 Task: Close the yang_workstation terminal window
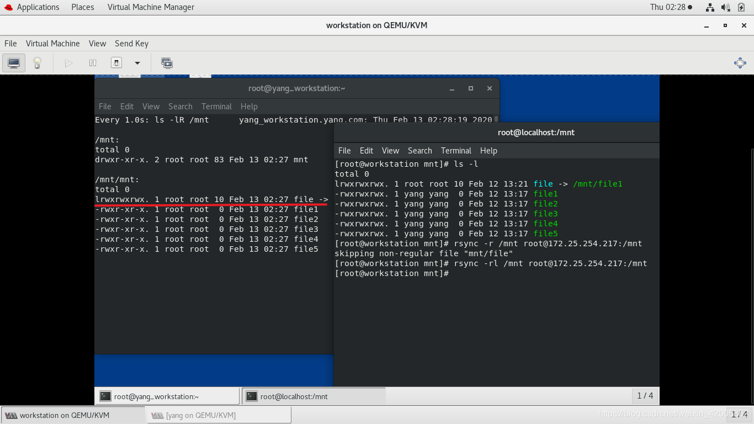[x=490, y=88]
